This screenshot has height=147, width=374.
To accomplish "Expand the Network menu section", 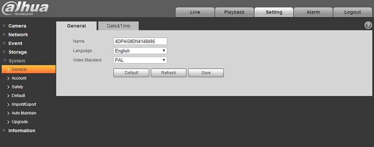I will (18, 35).
